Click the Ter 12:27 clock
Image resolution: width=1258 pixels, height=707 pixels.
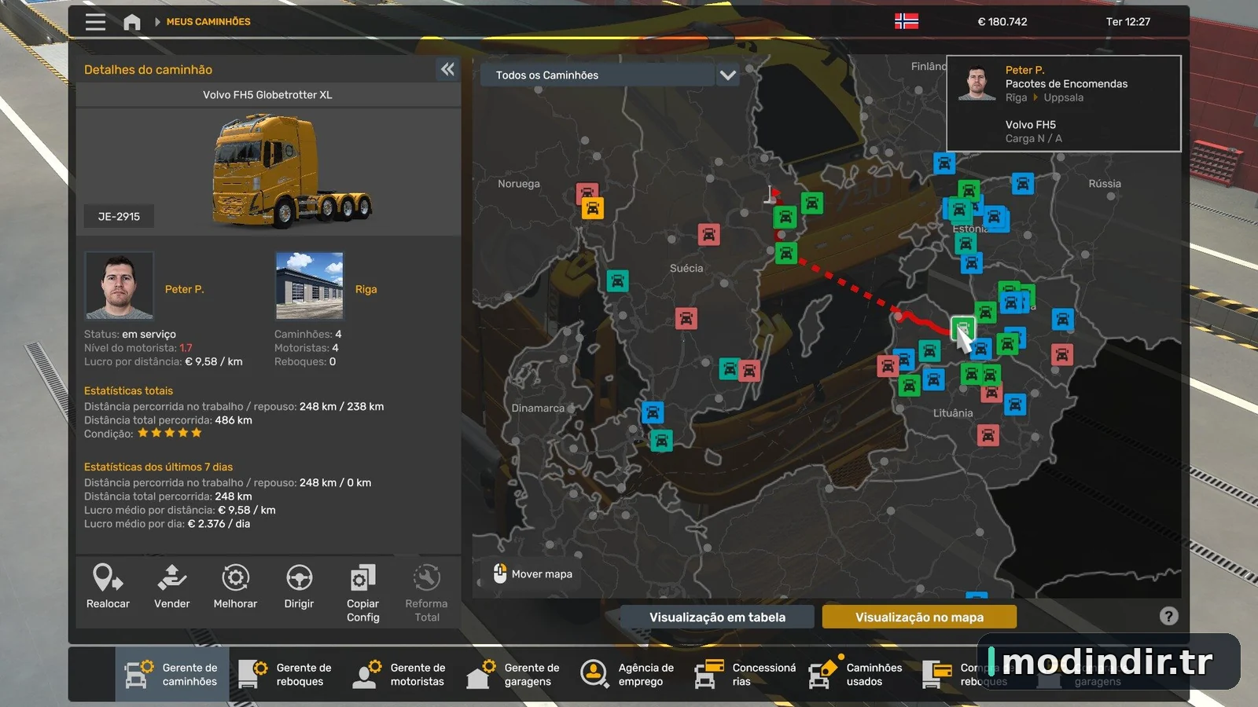1127,22
